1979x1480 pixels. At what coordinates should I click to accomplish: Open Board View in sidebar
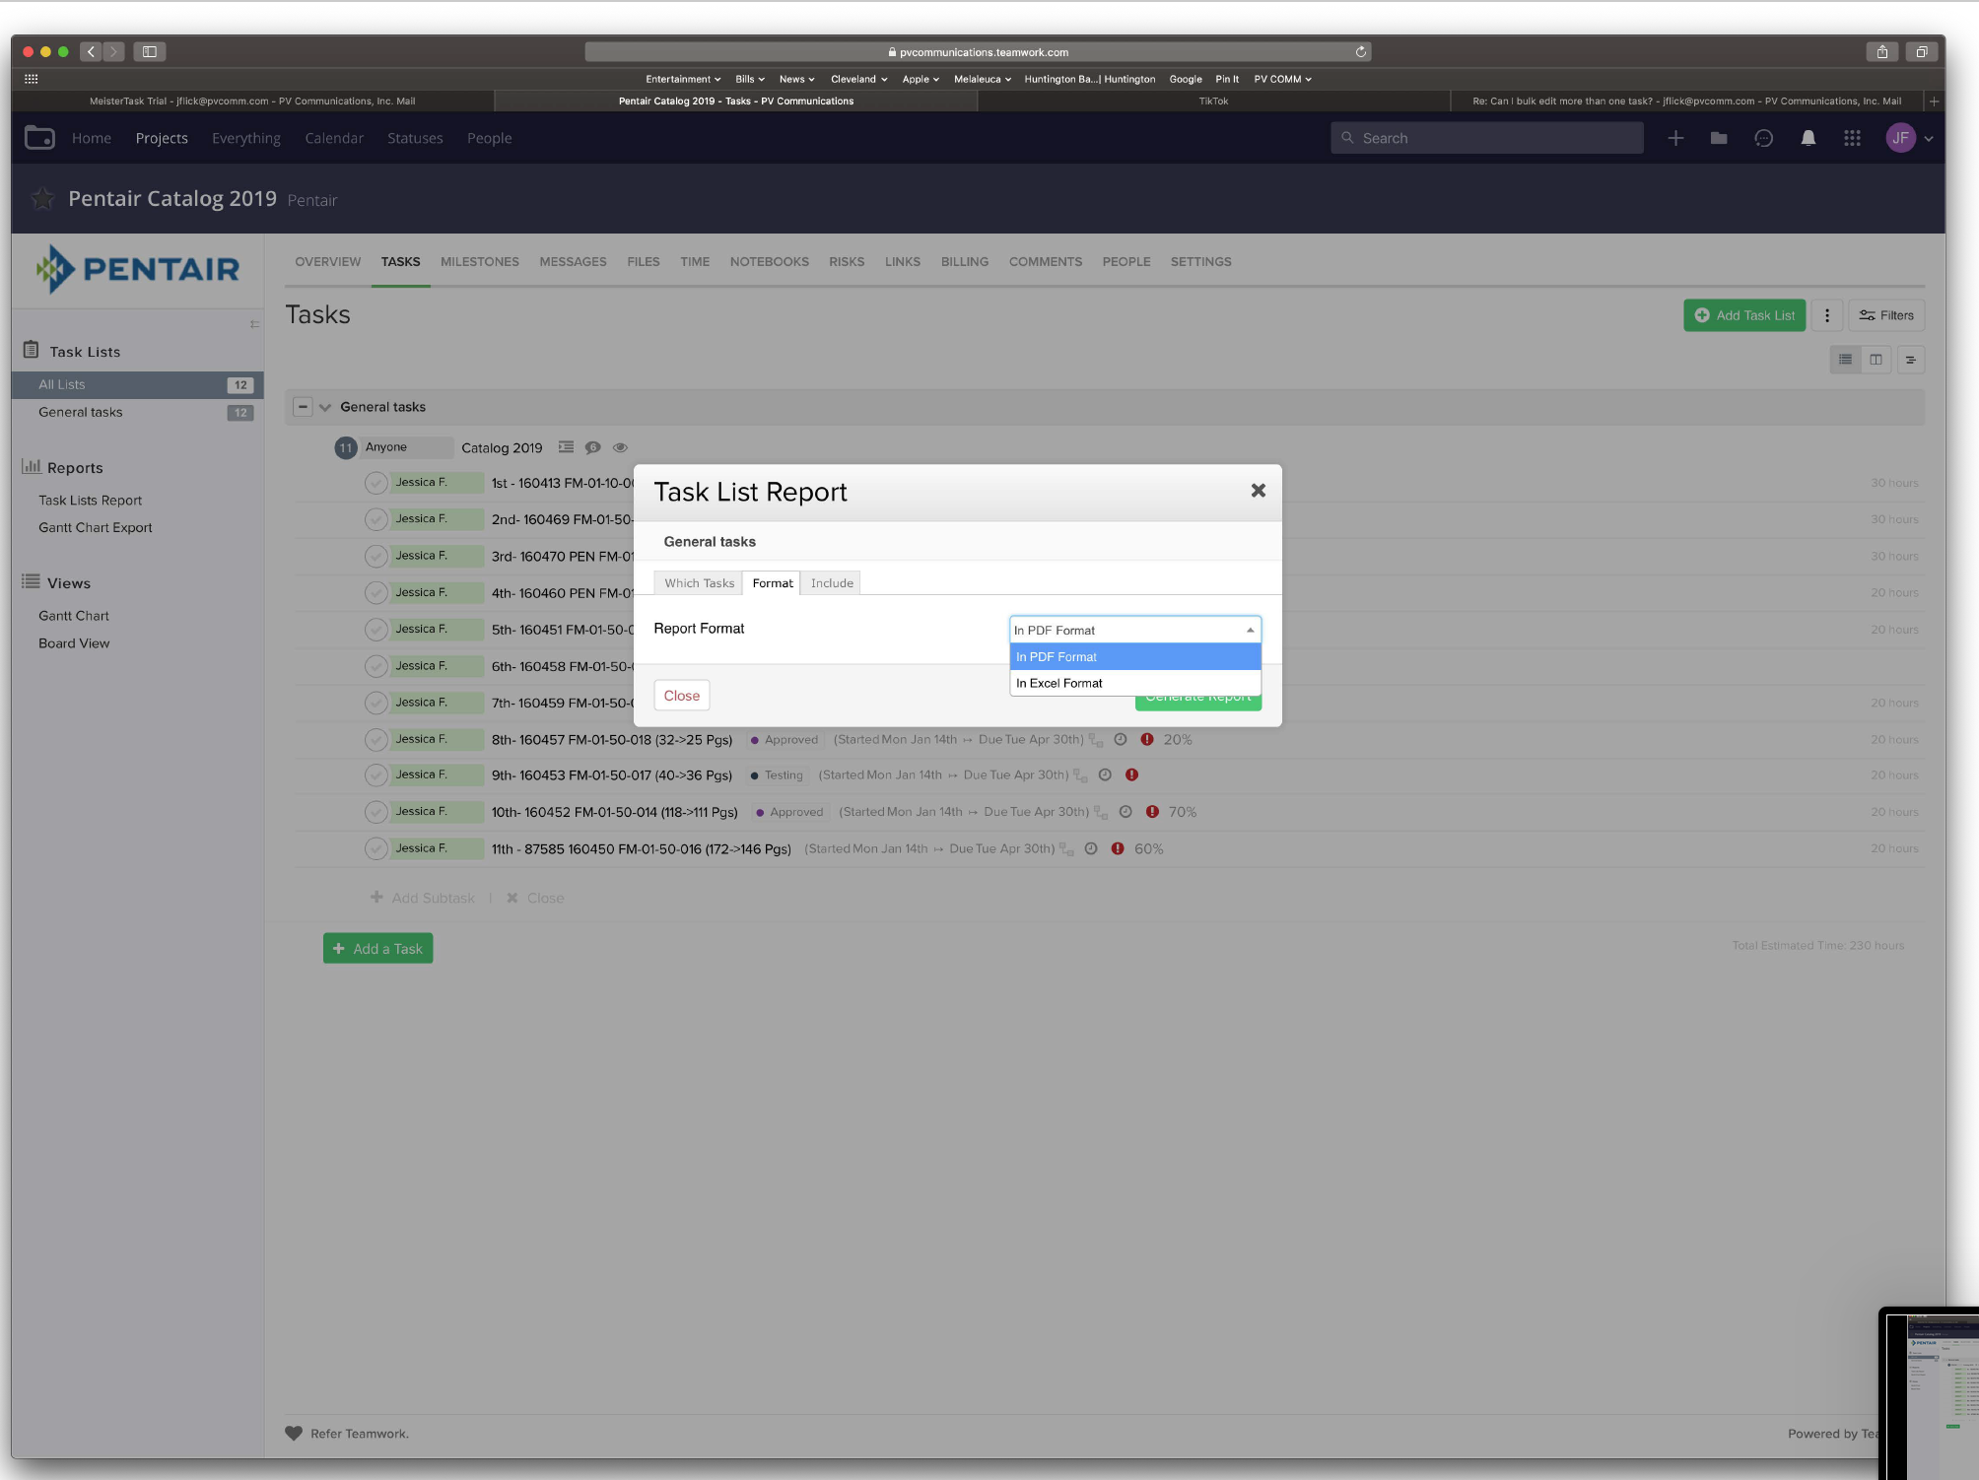pyautogui.click(x=74, y=643)
